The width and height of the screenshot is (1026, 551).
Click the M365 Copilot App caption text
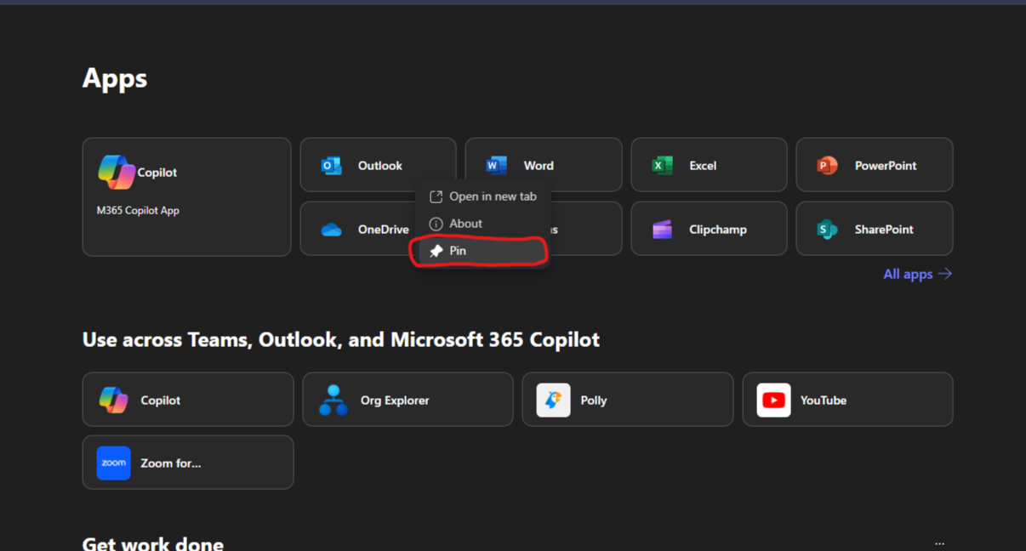[x=138, y=211]
